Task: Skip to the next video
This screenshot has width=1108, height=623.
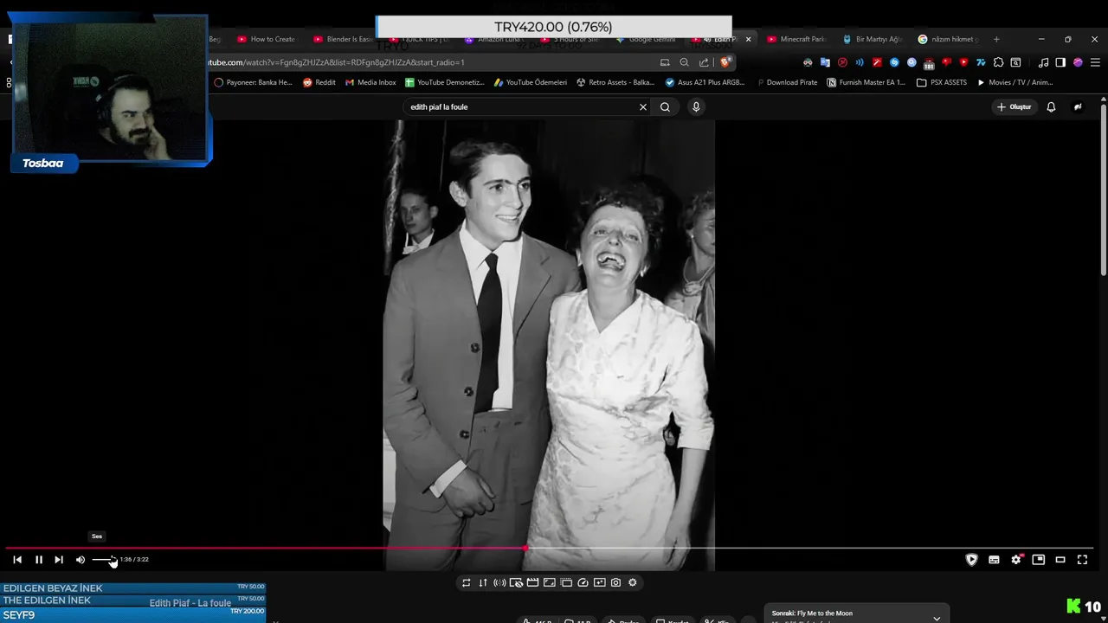Action: 59,560
